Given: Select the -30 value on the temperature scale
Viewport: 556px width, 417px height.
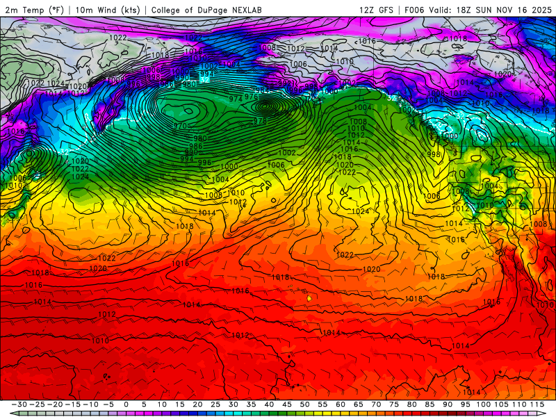Looking at the screenshot, I should (x=19, y=404).
